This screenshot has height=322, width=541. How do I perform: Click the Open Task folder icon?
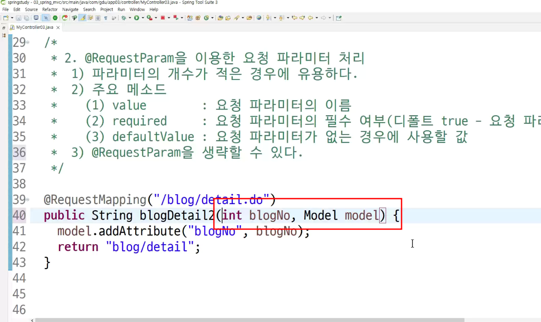[228, 18]
